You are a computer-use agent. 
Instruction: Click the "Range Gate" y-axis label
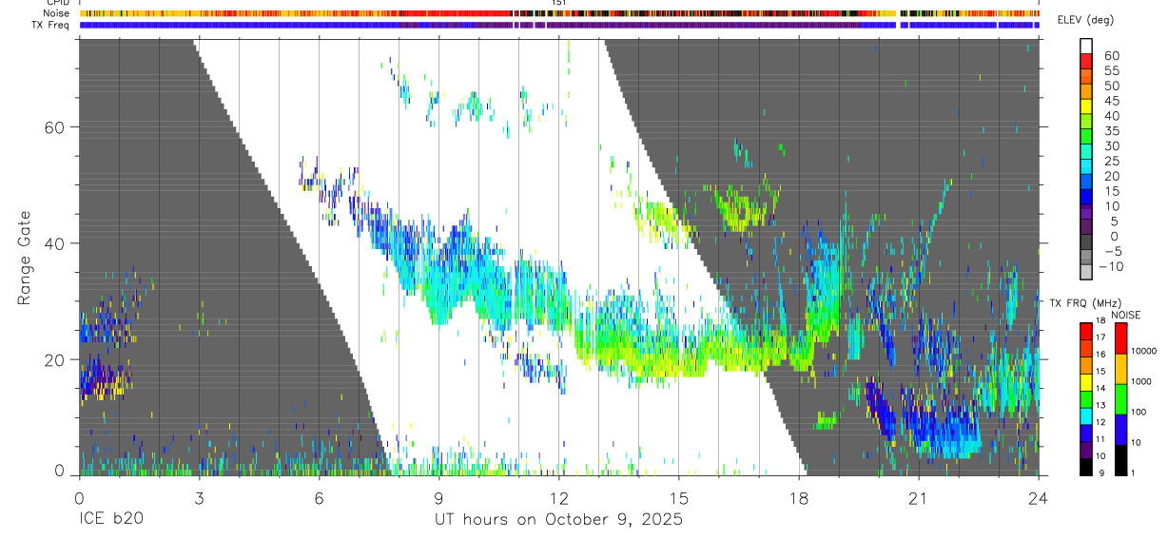tap(24, 258)
